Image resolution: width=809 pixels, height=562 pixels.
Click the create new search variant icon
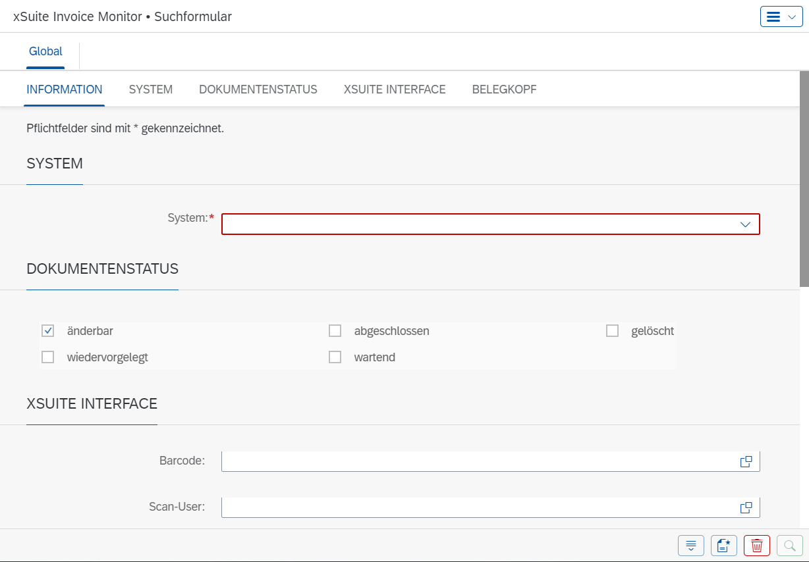(x=723, y=545)
